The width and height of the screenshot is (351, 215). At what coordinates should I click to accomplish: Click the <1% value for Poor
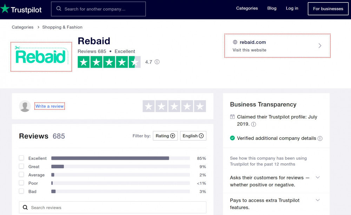(x=201, y=183)
